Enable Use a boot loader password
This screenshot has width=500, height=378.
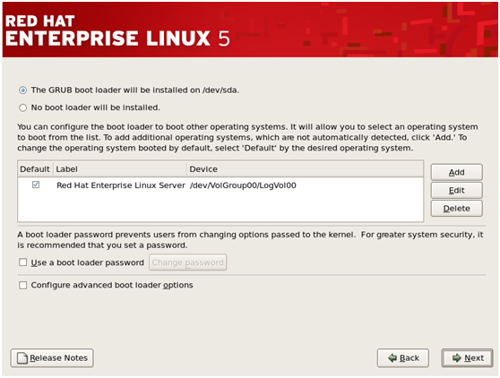coord(23,262)
